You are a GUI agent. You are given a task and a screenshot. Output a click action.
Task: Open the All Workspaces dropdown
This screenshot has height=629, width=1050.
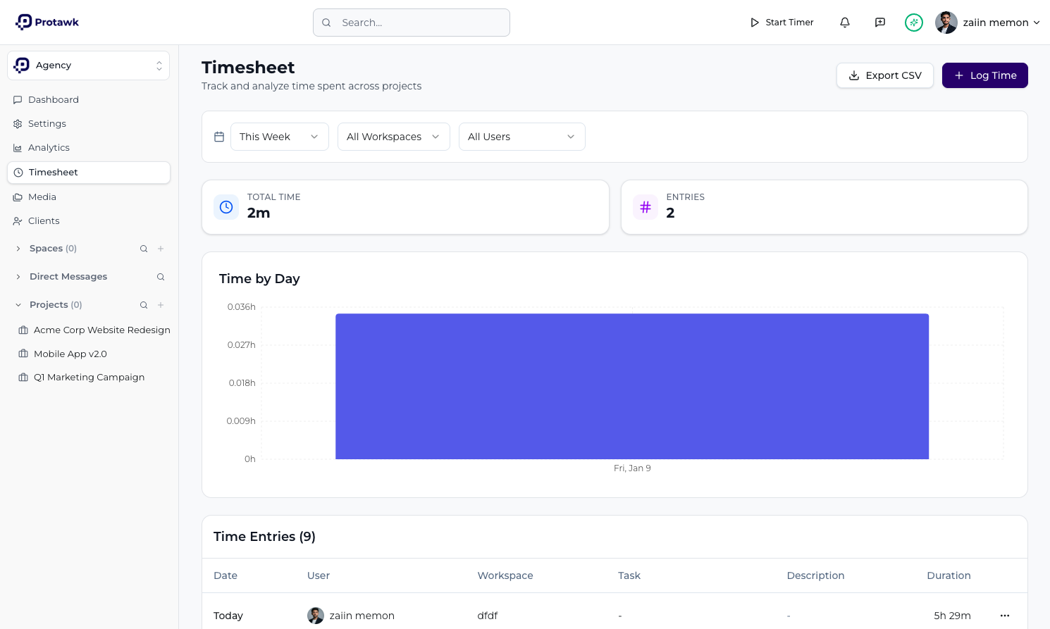click(x=393, y=137)
